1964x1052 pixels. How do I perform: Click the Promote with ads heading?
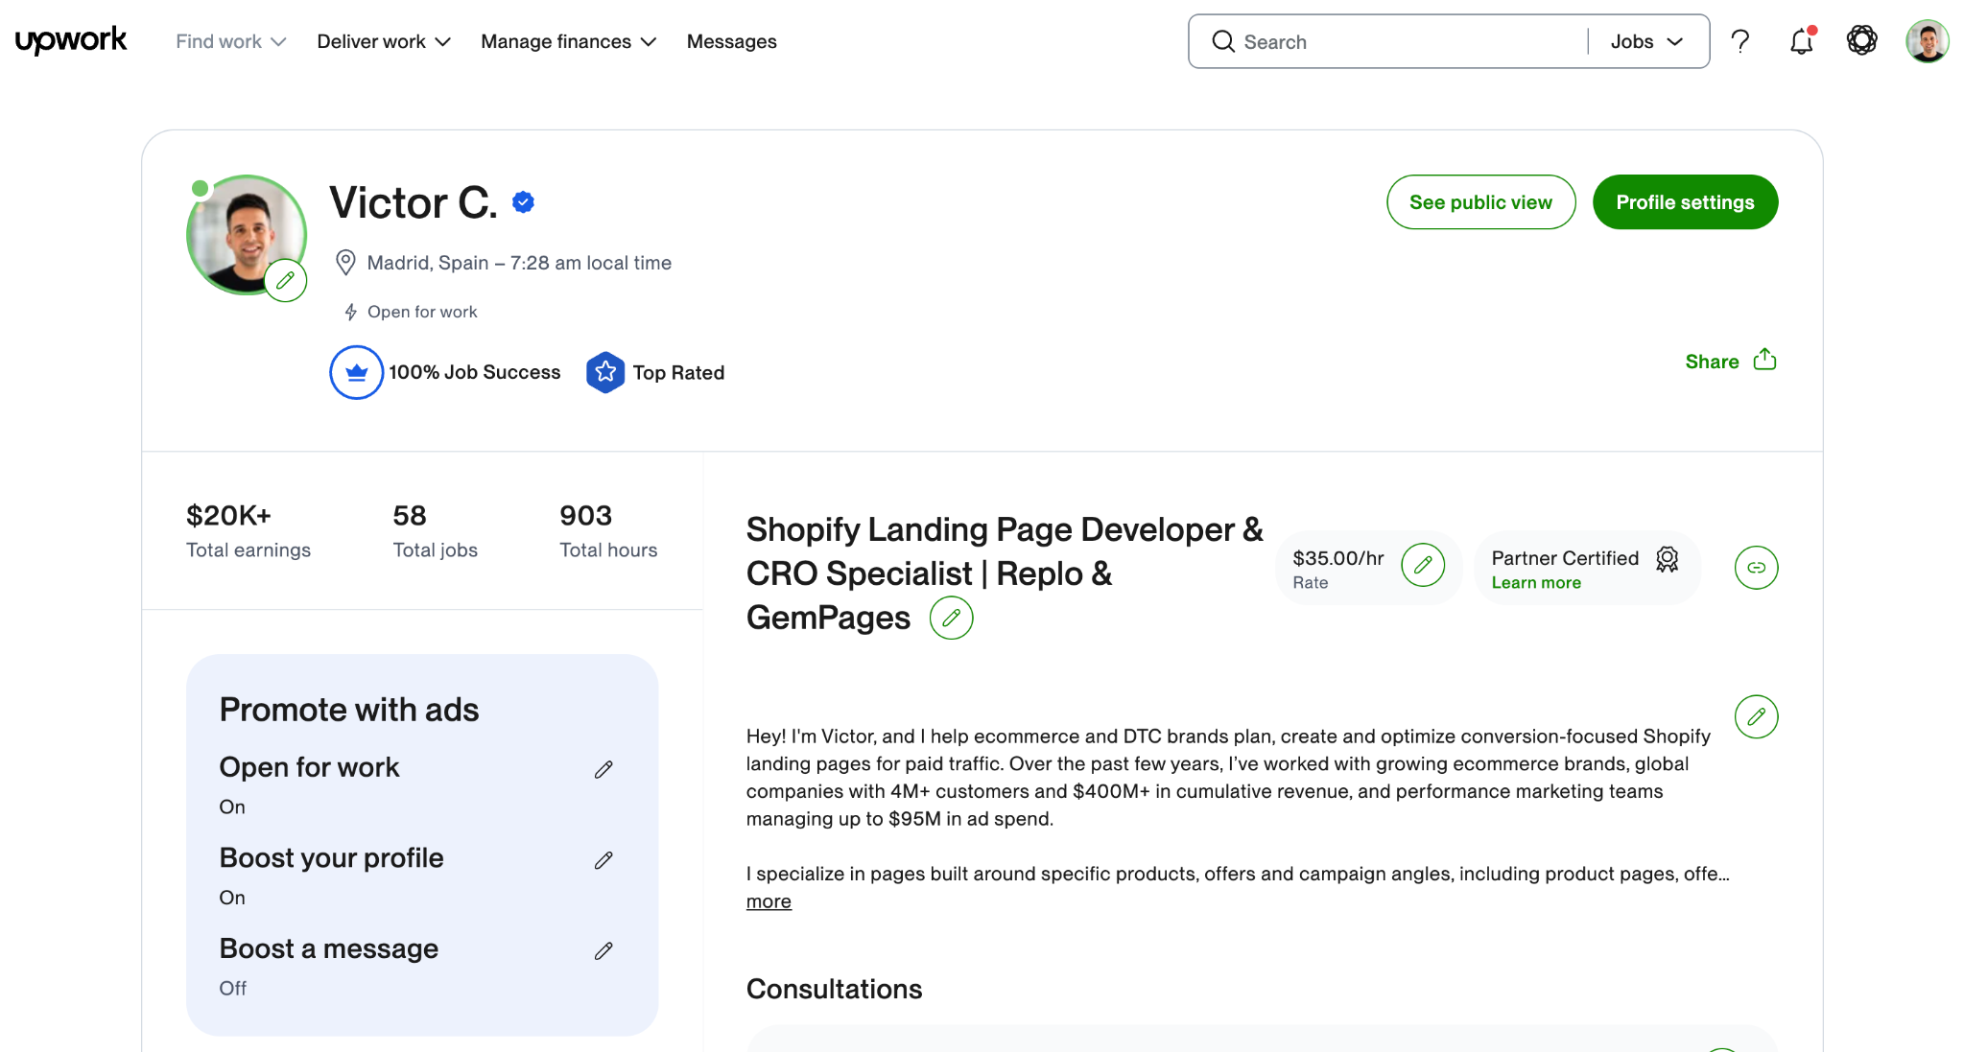click(349, 710)
